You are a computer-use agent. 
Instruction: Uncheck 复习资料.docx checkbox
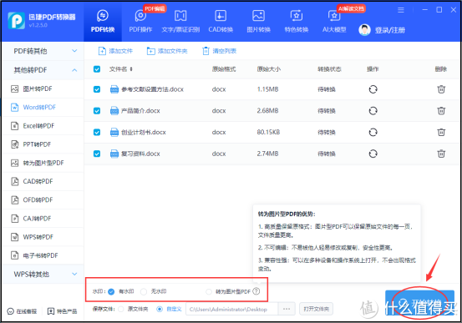[97, 154]
